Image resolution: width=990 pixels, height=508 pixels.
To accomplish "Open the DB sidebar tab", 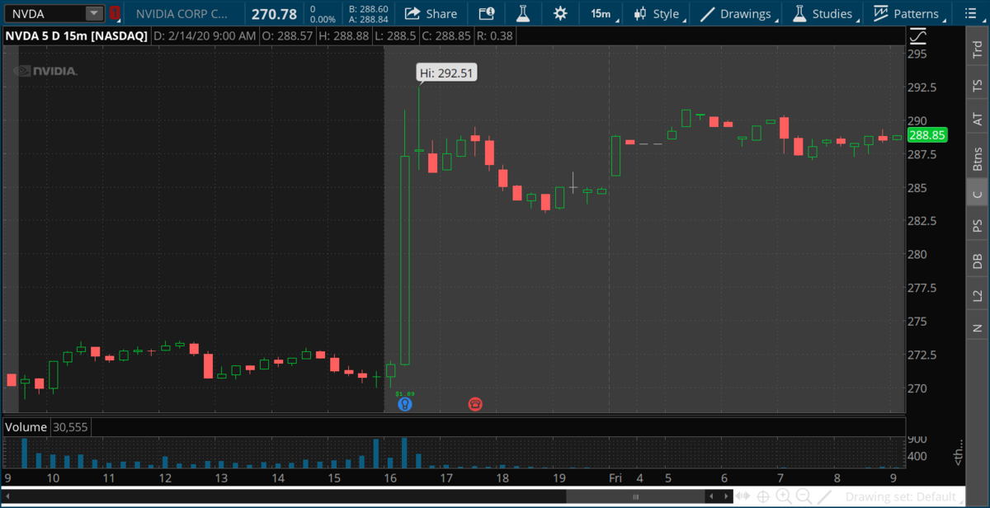I will (978, 261).
